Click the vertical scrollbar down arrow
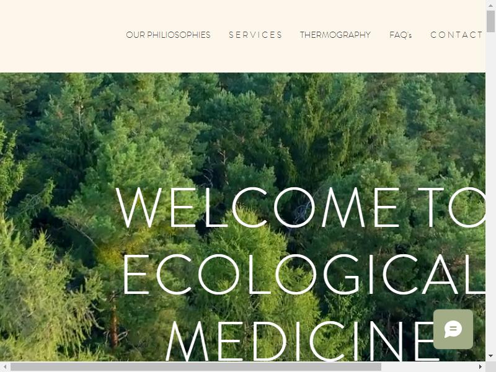 (490, 356)
